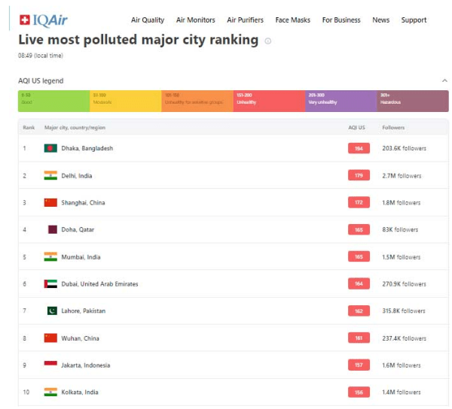
Task: Click Shanghai's AQI badge 172
Action: pyautogui.click(x=359, y=202)
